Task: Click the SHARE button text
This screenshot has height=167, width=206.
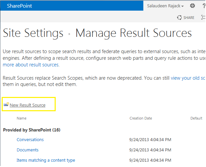Action: pos(189,18)
